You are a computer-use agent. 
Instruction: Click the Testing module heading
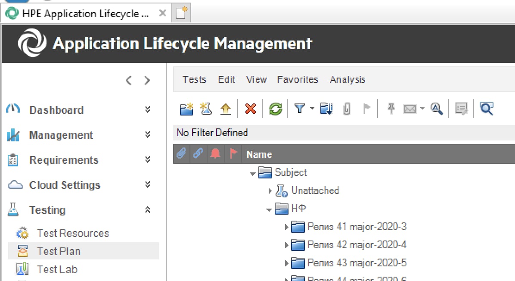[47, 210]
